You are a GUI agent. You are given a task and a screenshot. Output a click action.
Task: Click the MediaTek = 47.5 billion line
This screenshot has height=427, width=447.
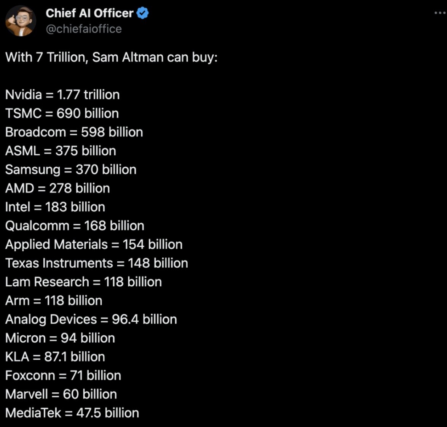coord(72,413)
